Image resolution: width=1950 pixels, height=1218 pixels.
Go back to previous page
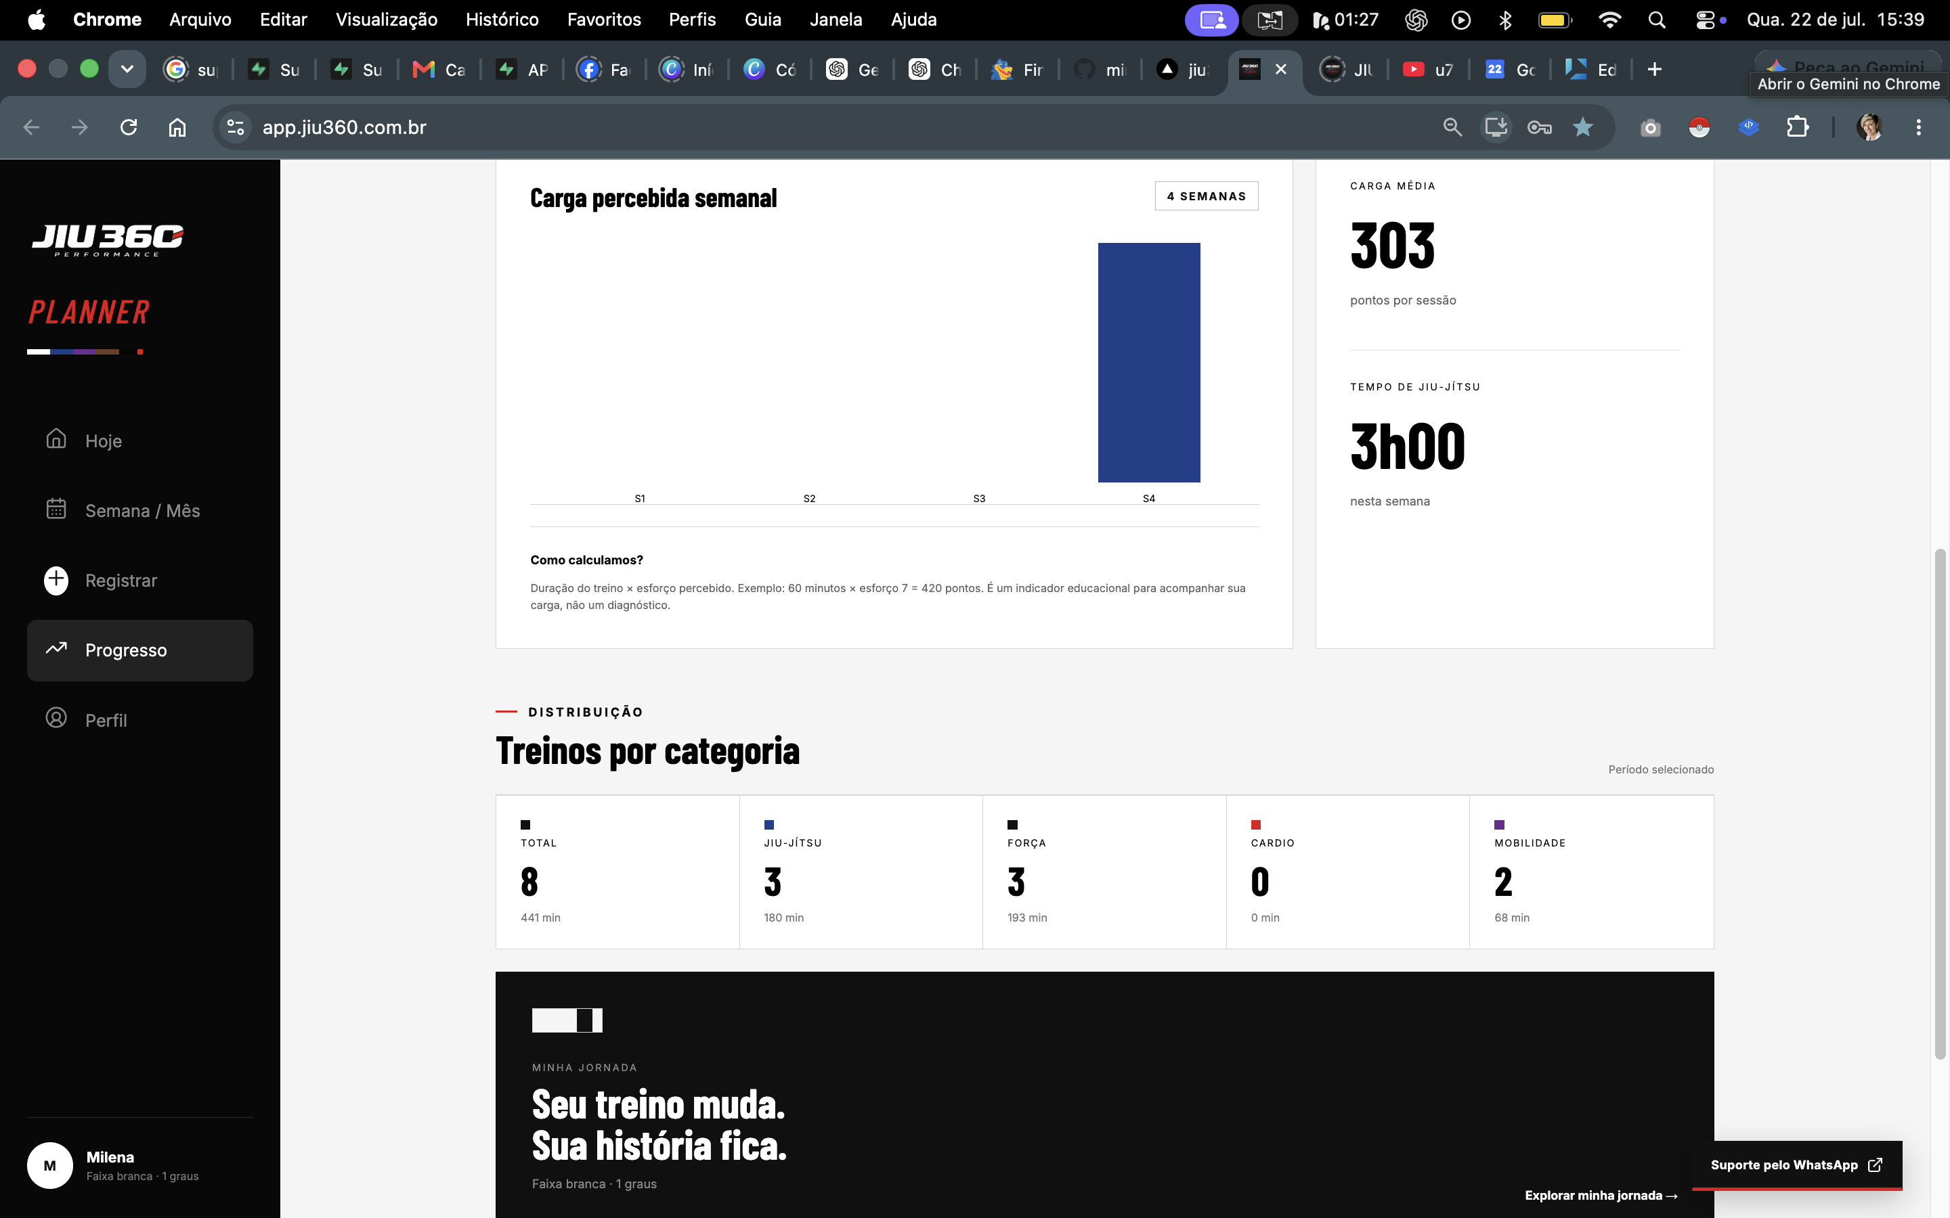pos(31,127)
